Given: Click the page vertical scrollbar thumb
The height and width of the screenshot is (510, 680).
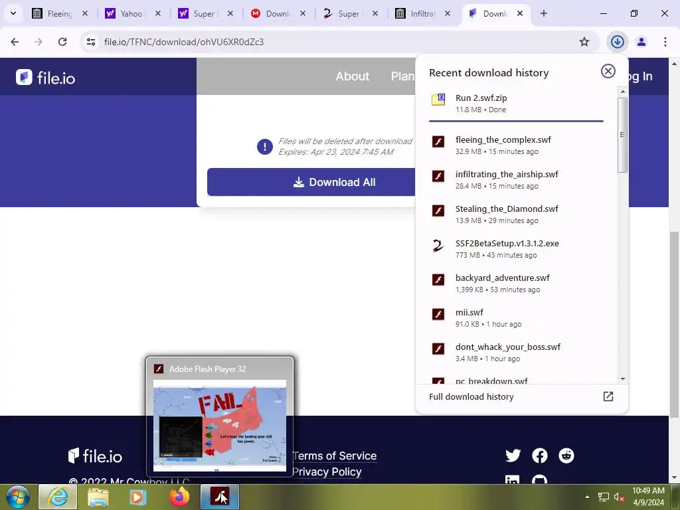Looking at the screenshot, I should coord(675,324).
